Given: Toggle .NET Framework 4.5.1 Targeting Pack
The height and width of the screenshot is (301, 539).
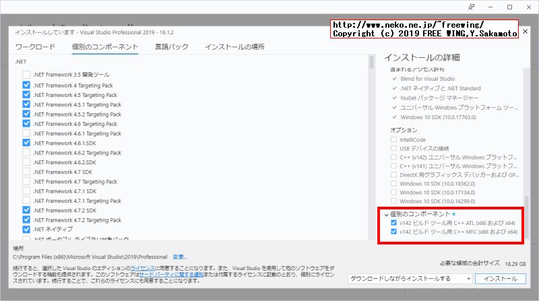Looking at the screenshot, I should (x=26, y=104).
